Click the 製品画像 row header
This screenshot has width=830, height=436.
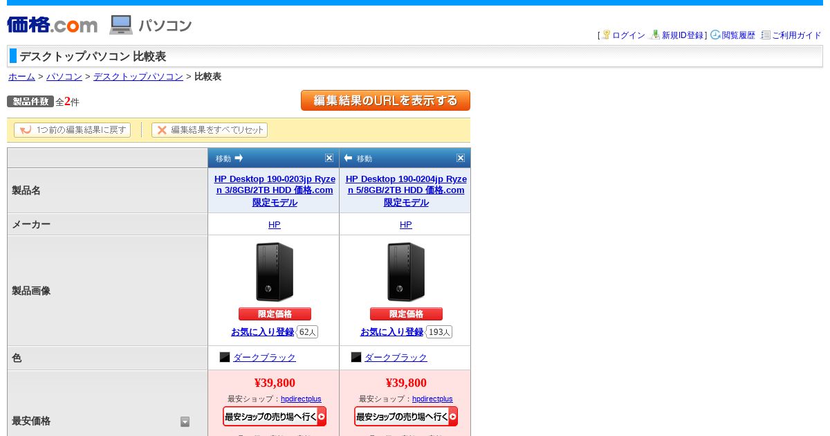click(x=107, y=291)
